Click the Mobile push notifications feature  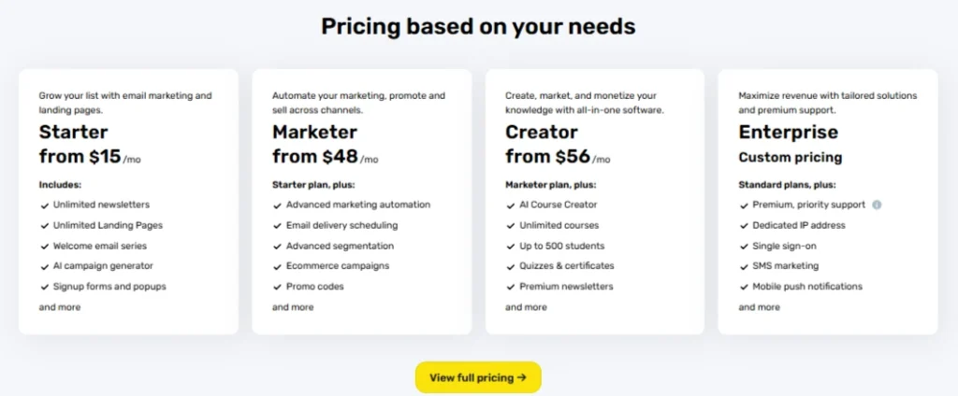tap(807, 286)
